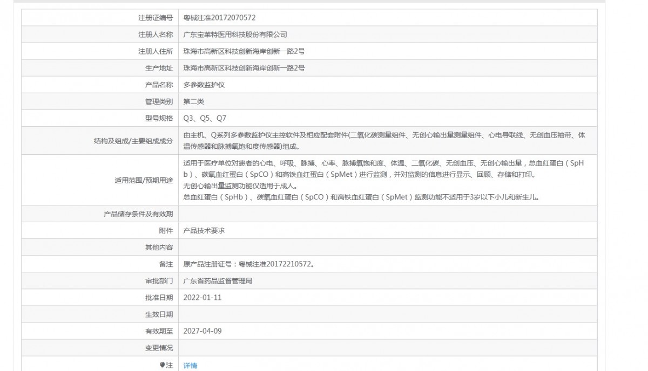Select the address value in the 生产地址 row
648x371 pixels.
point(244,68)
